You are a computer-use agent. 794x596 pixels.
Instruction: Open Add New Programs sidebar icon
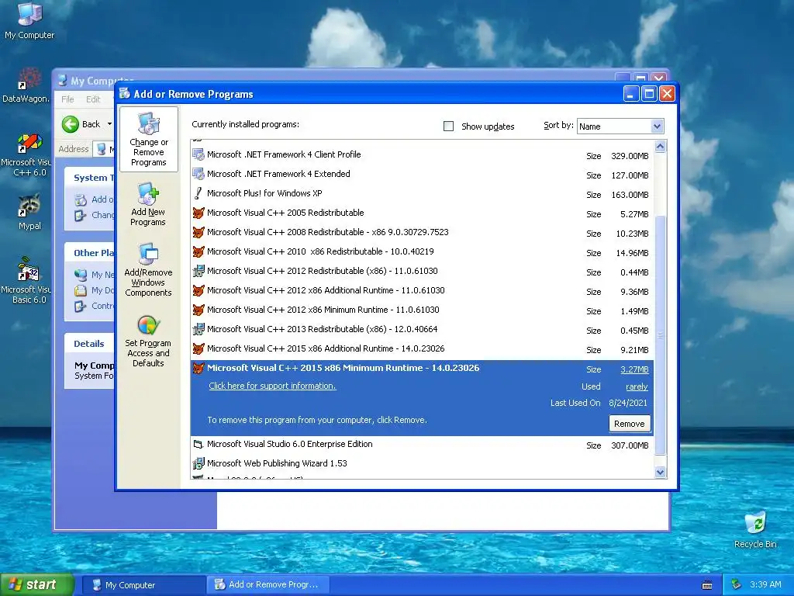point(148,204)
